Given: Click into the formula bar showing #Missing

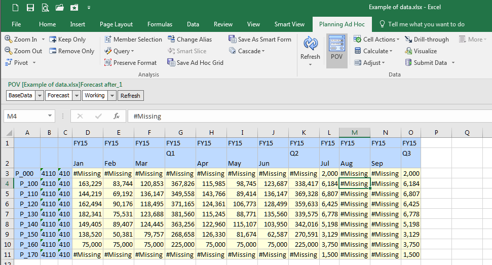Looking at the screenshot, I should pos(304,116).
